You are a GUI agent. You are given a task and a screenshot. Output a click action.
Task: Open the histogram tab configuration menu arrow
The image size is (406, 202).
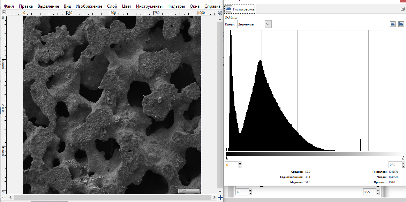click(402, 9)
